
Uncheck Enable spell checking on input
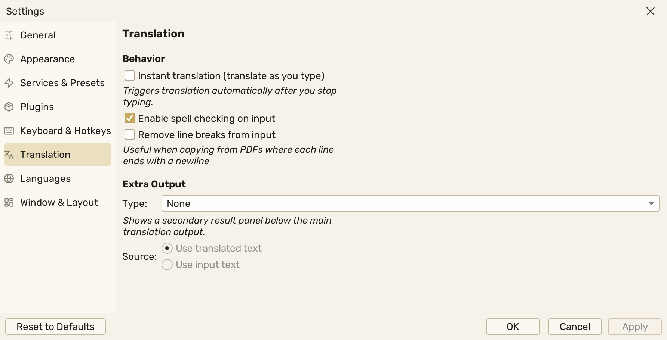pos(130,118)
